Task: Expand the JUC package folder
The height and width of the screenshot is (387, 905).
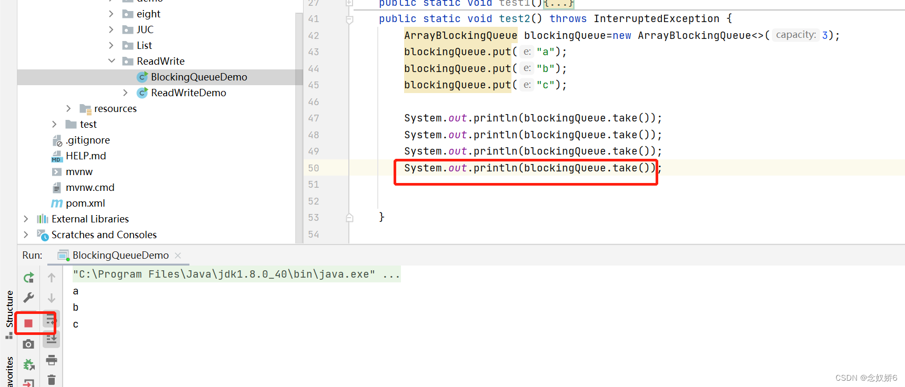Action: coord(111,29)
